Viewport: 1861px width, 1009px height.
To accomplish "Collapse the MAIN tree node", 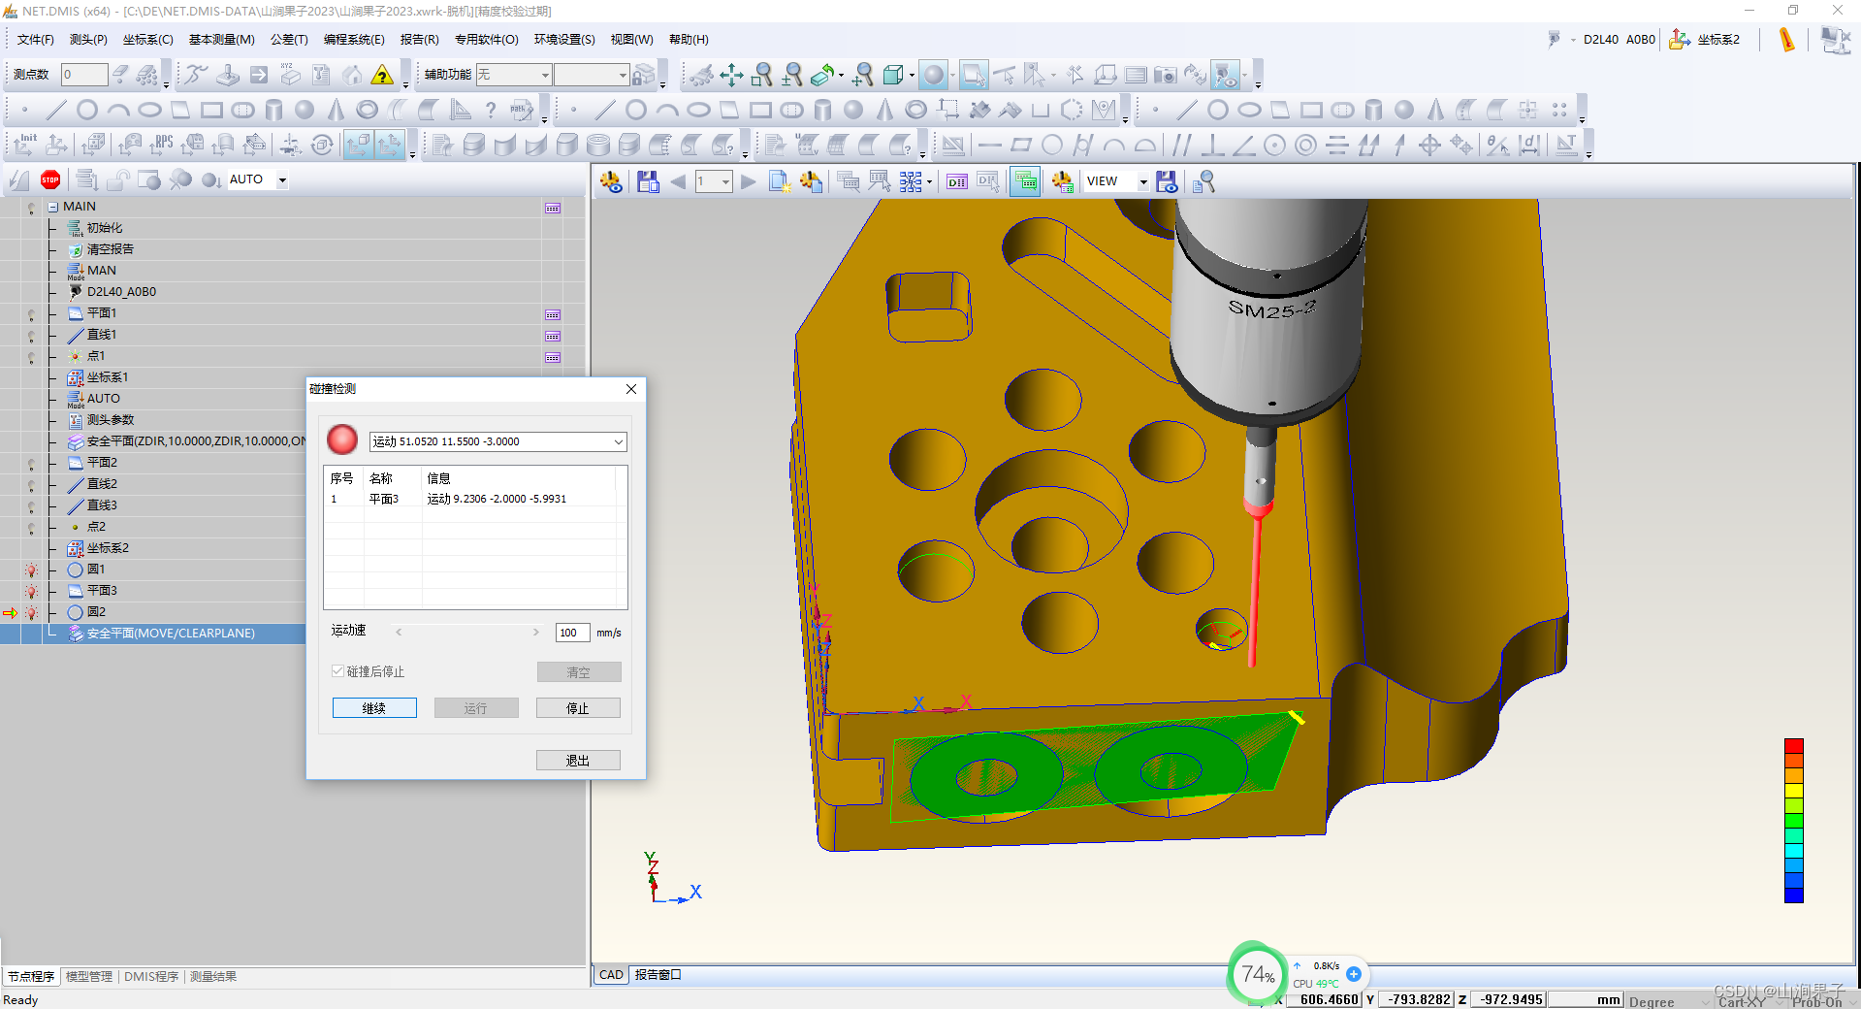I will click(53, 207).
